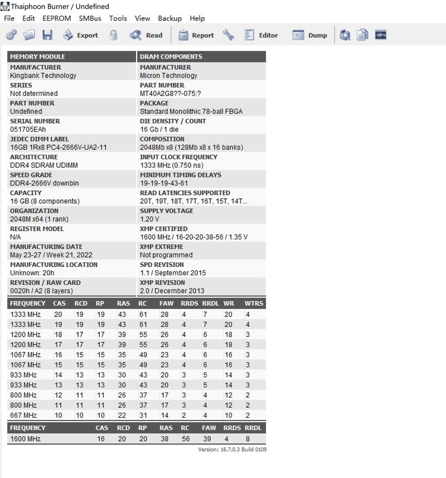The height and width of the screenshot is (478, 446).
Task: Open the File menu
Action: pyautogui.click(x=9, y=18)
